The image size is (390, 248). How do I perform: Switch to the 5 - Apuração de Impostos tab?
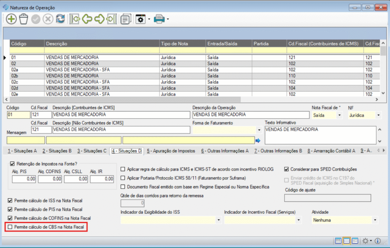pyautogui.click(x=171, y=151)
